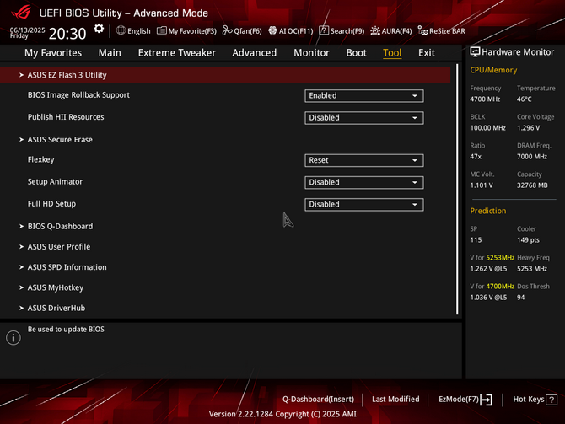Open Publish HII Resources dropdown

364,118
